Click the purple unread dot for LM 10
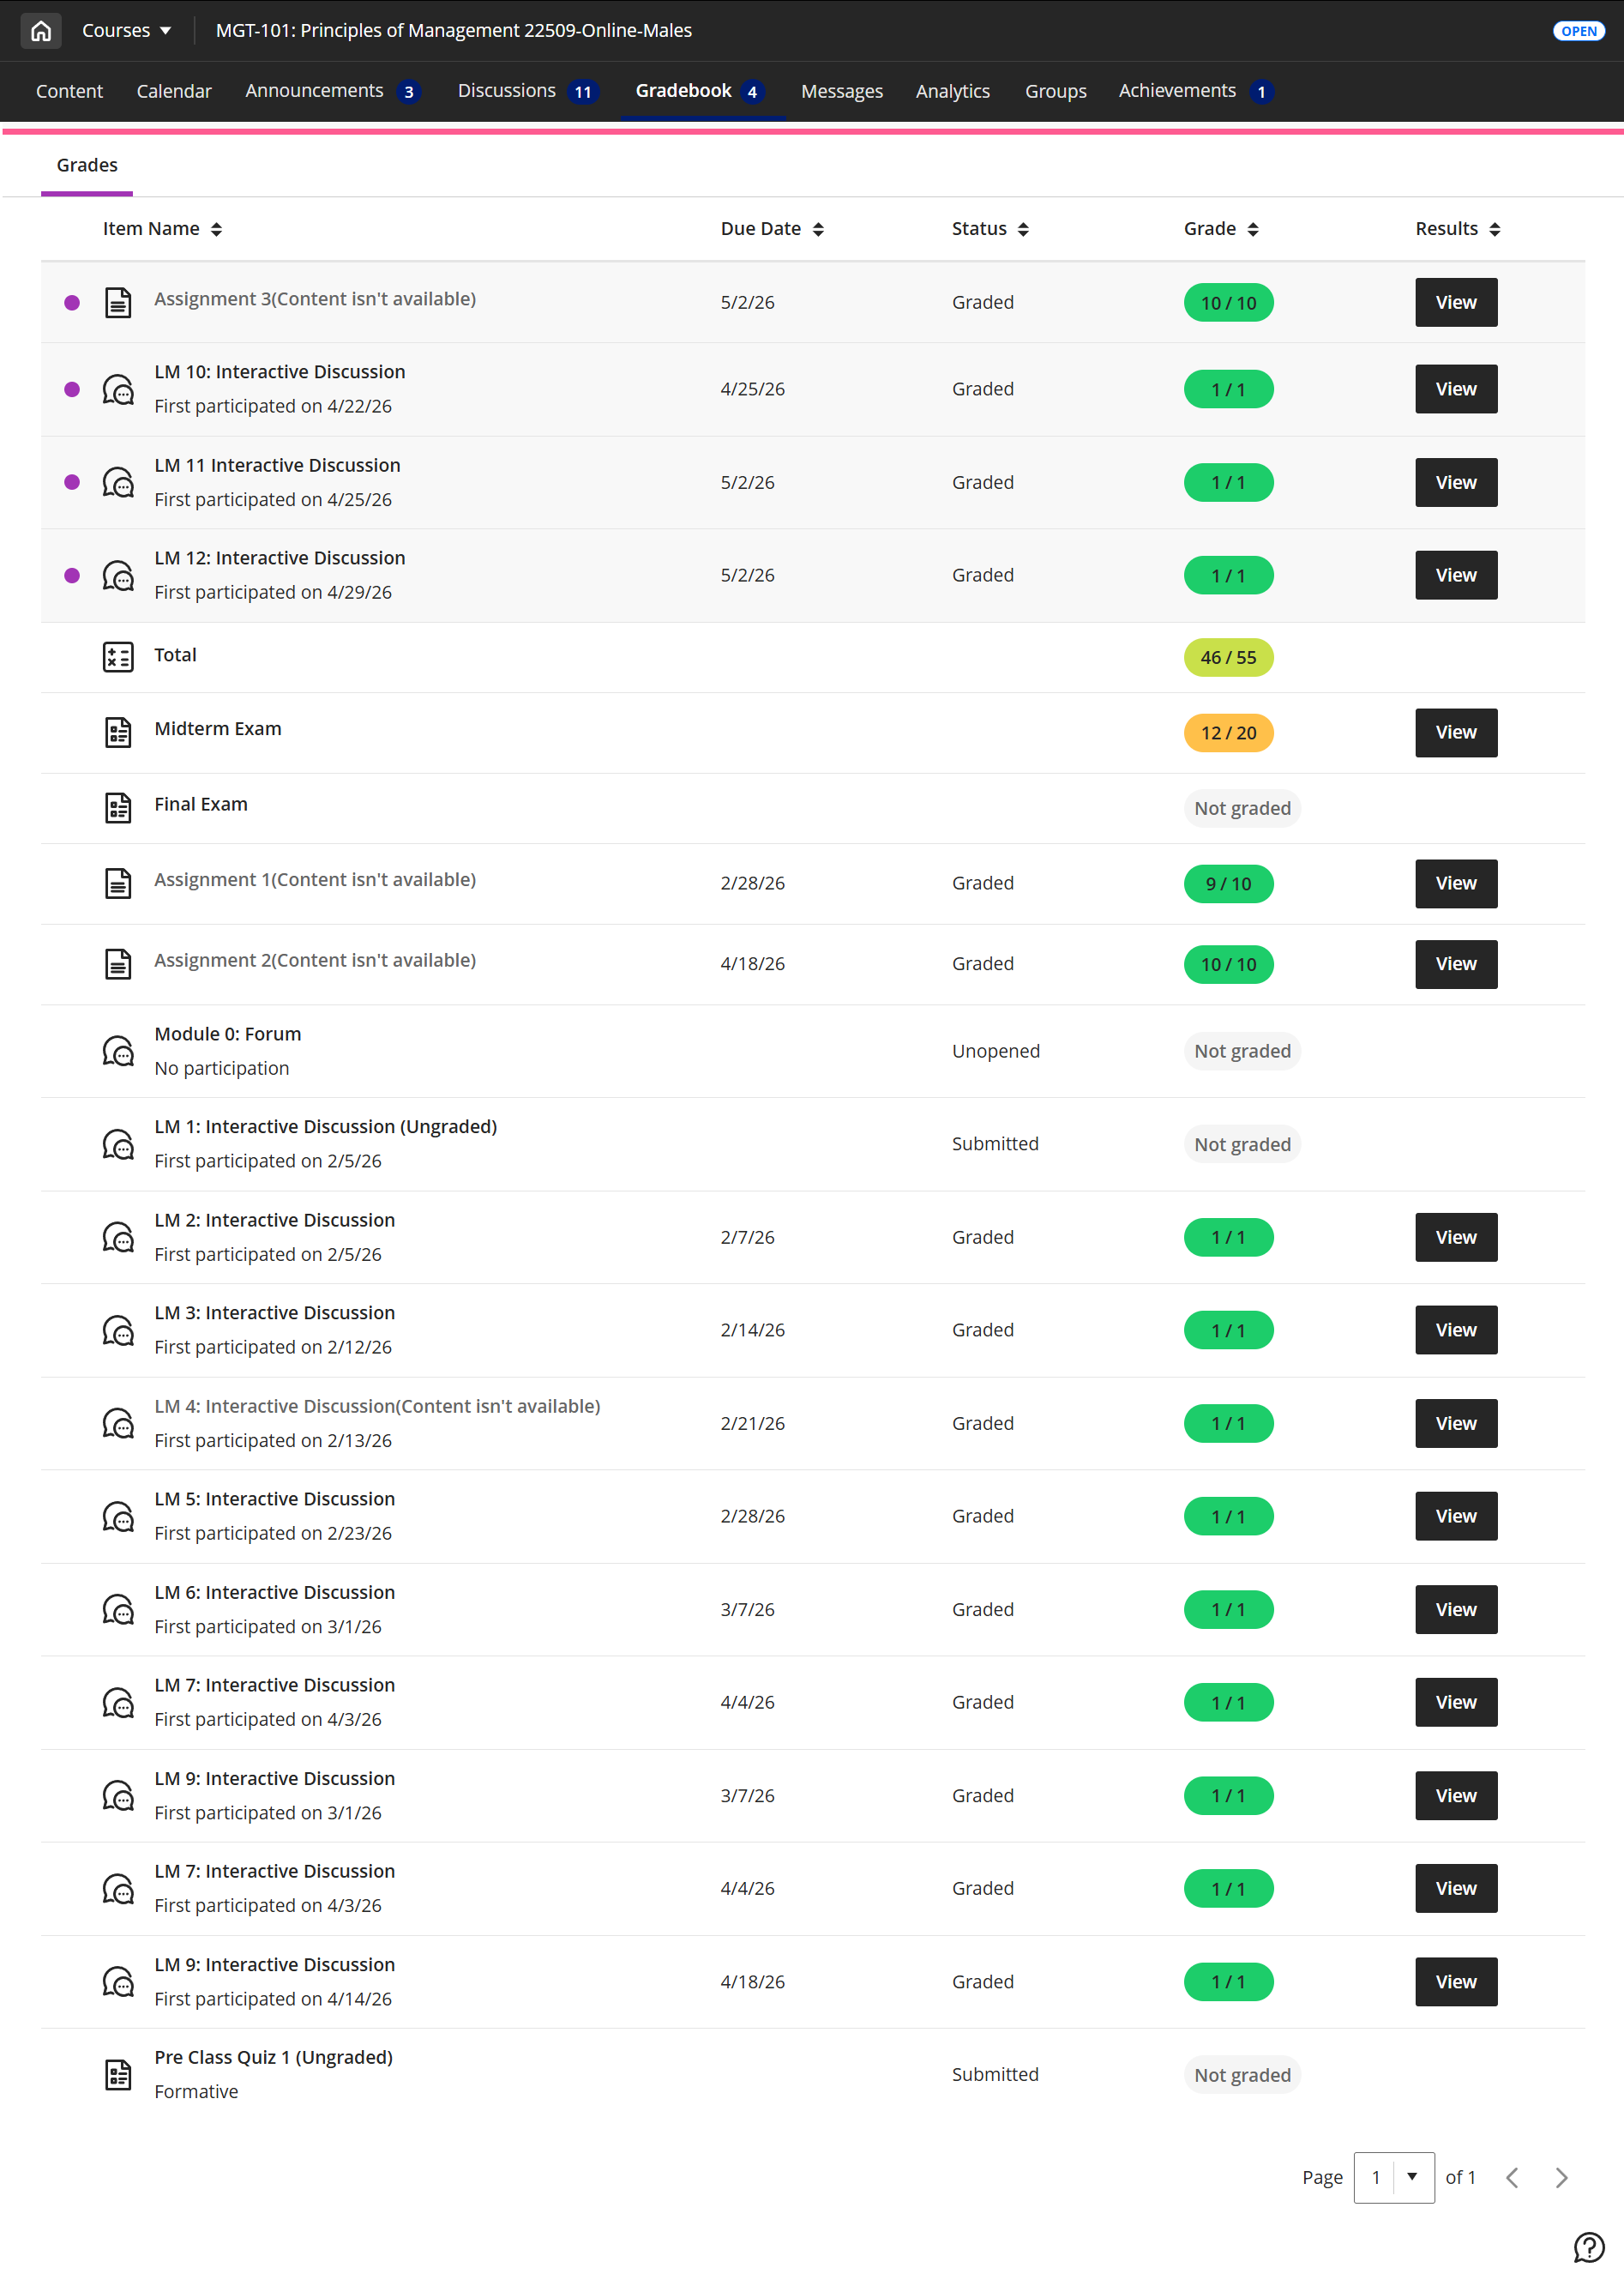The width and height of the screenshot is (1624, 2292). tap(72, 389)
